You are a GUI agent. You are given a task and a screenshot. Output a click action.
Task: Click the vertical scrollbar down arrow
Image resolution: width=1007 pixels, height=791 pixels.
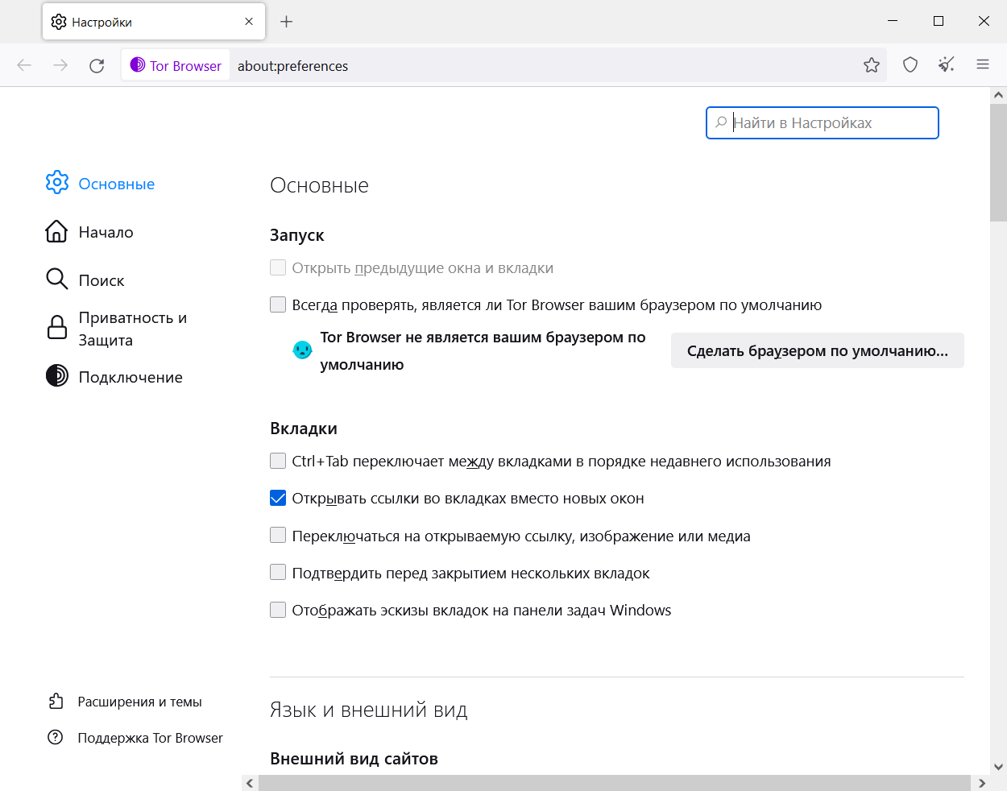point(998,767)
